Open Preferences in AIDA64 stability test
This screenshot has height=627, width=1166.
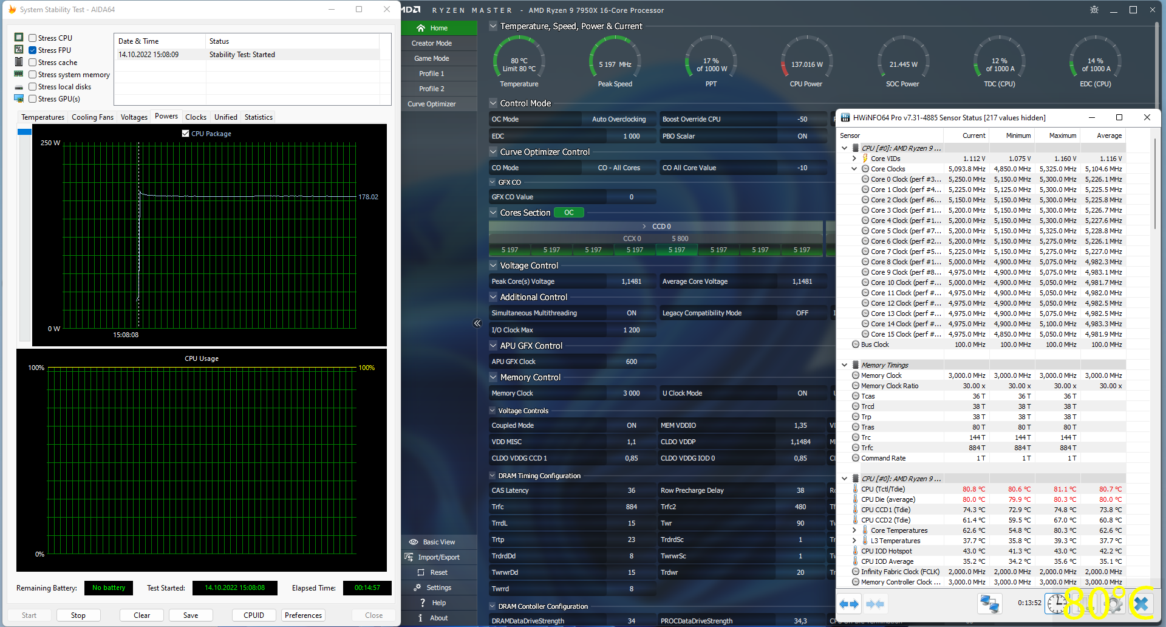click(x=303, y=615)
